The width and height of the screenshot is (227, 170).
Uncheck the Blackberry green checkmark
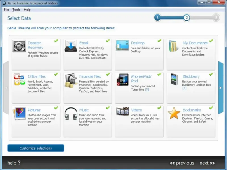click(211, 74)
